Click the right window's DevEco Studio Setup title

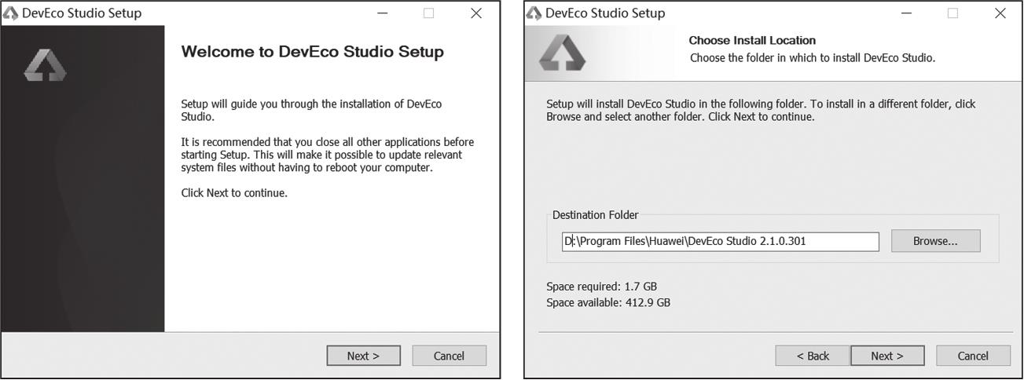tap(605, 13)
